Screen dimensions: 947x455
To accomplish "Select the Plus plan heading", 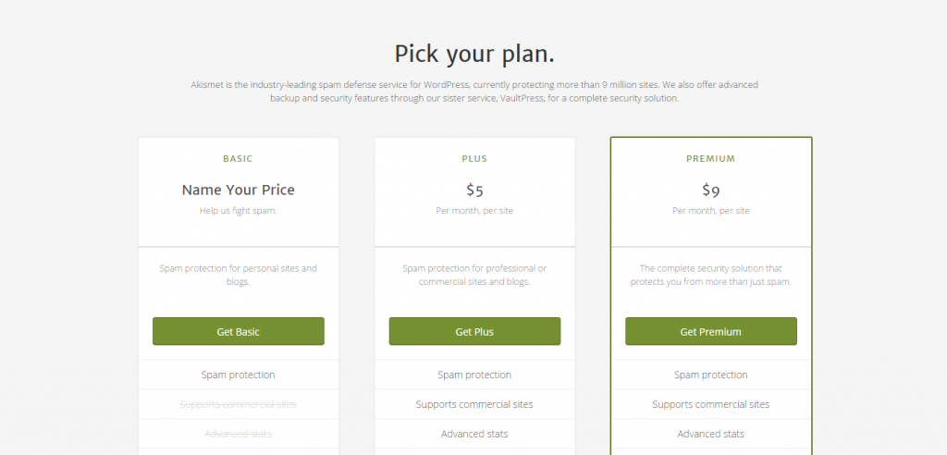I will click(474, 159).
